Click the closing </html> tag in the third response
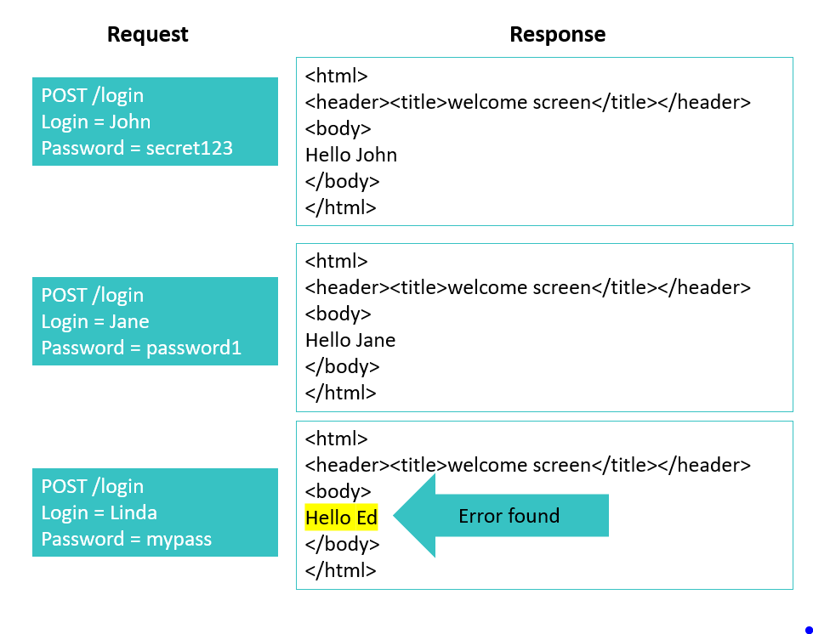This screenshot has width=813, height=634. click(340, 570)
